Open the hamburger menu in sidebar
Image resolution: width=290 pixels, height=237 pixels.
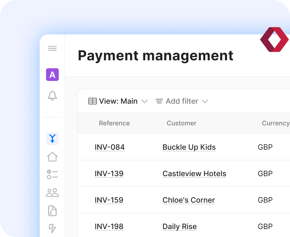52,48
